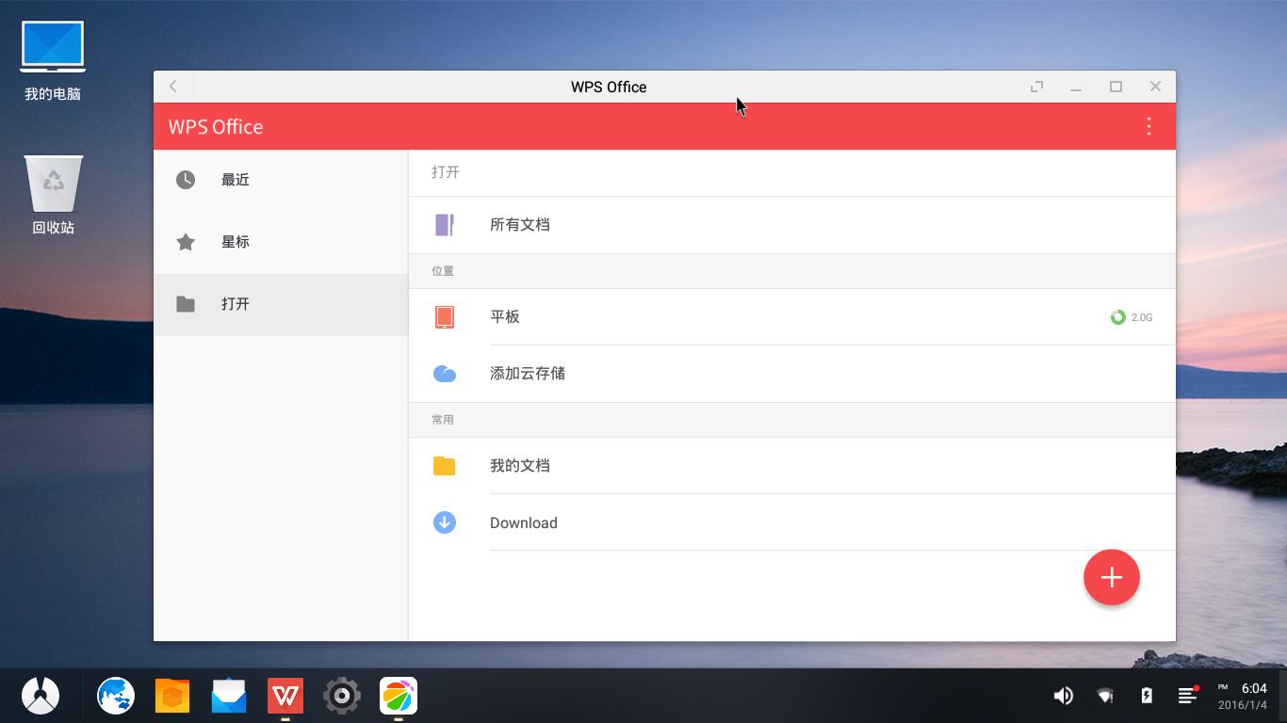Screen dimensions: 1287x723
Task: Open the 我的文档 folder
Action: click(x=792, y=466)
